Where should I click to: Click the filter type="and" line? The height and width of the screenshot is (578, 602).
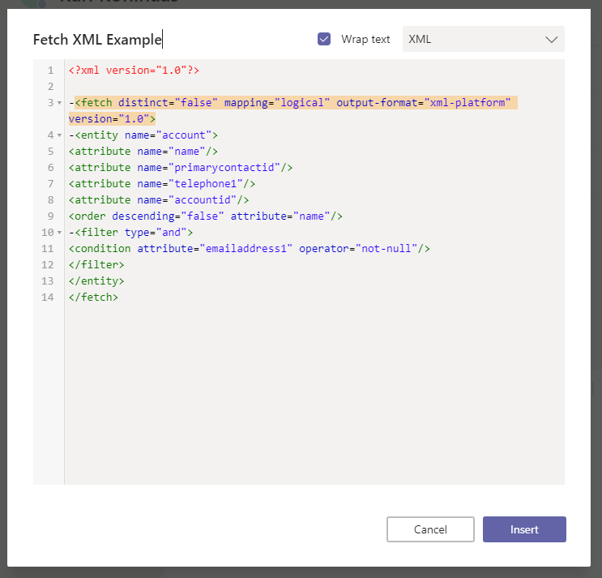click(x=131, y=233)
